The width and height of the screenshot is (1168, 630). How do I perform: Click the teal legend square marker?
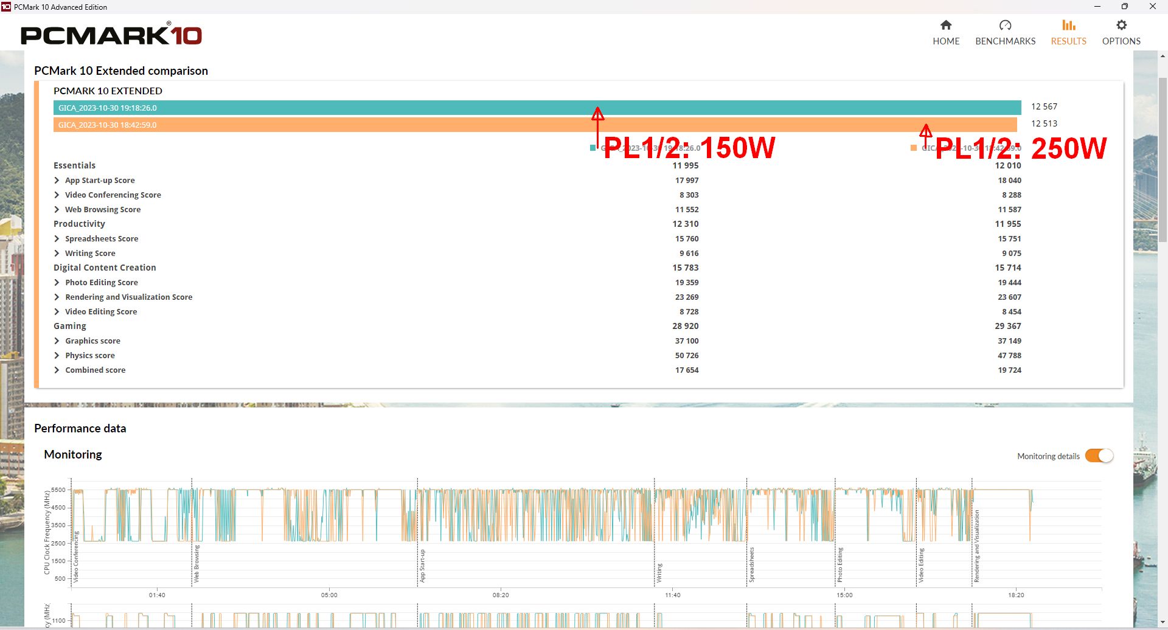(x=593, y=148)
